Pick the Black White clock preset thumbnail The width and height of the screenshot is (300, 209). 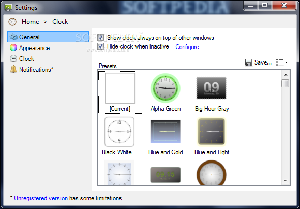click(x=119, y=132)
